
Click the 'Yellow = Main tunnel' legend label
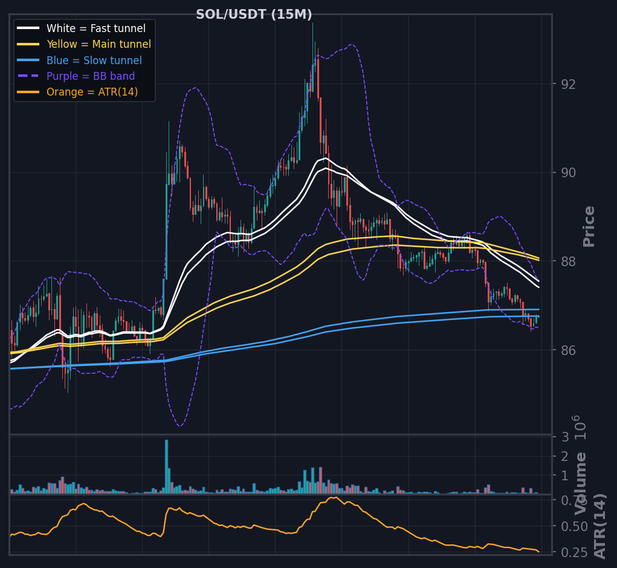[99, 44]
